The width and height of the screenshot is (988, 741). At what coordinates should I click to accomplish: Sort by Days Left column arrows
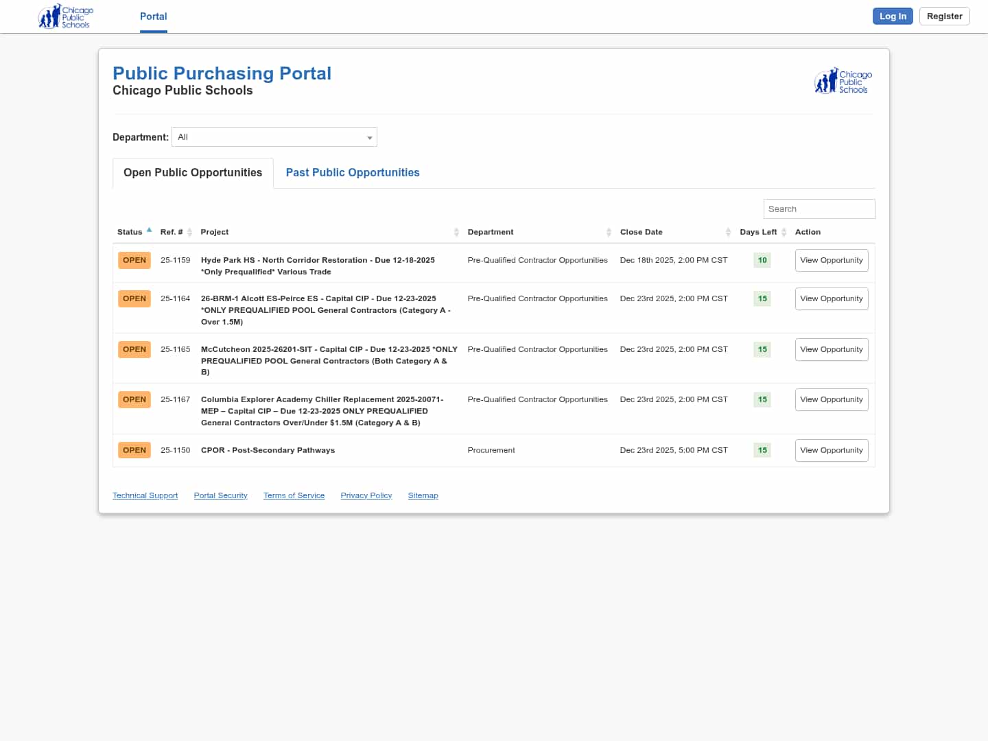tap(784, 232)
